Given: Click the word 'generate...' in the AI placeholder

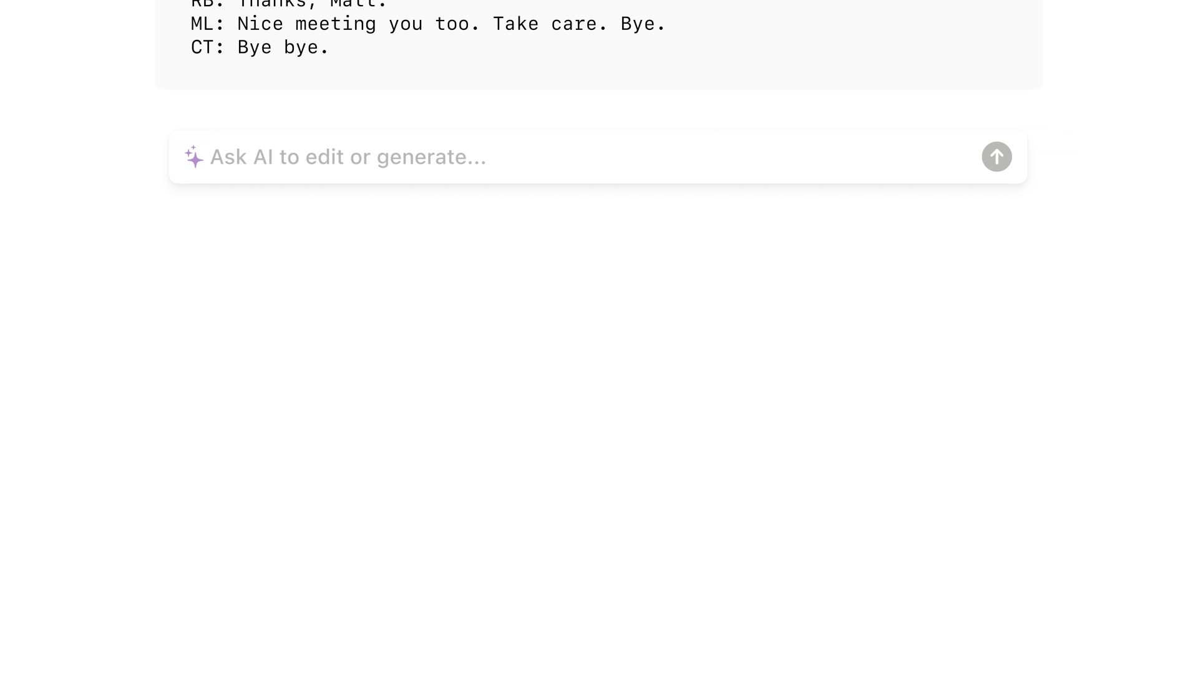Looking at the screenshot, I should [x=431, y=157].
